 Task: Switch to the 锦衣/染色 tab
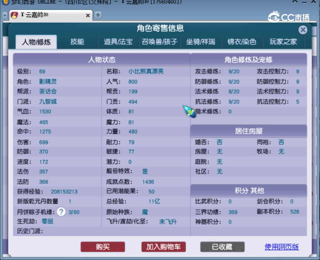(242, 42)
